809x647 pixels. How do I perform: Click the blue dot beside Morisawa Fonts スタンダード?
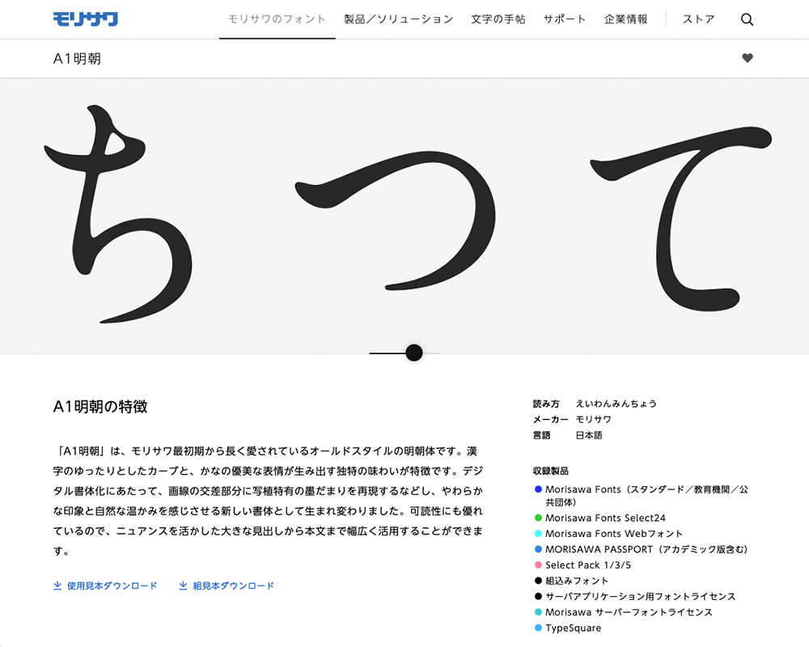pos(538,489)
